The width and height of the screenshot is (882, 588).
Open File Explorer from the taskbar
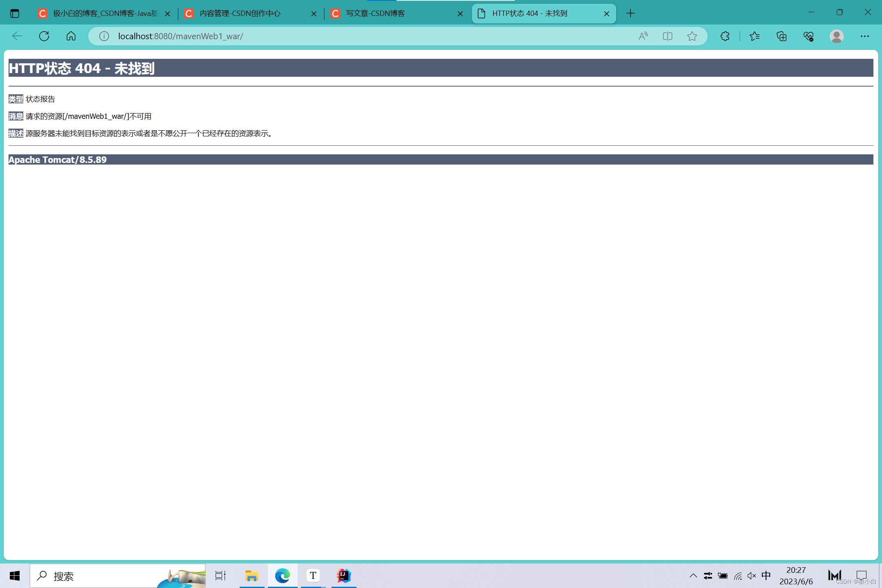click(252, 576)
